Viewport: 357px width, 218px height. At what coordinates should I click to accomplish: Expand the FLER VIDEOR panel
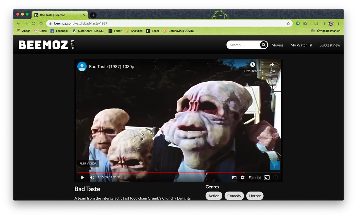click(x=88, y=164)
